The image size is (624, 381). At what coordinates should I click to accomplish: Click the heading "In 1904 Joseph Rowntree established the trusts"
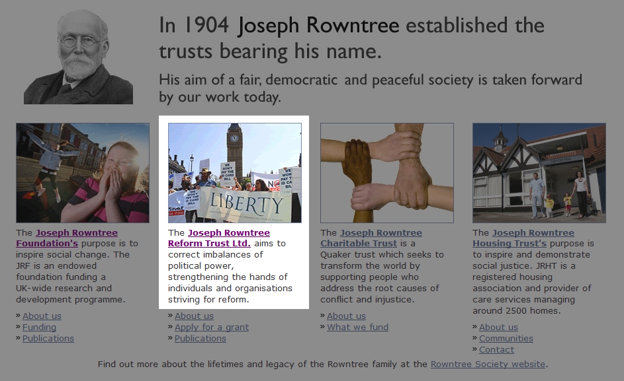(351, 38)
